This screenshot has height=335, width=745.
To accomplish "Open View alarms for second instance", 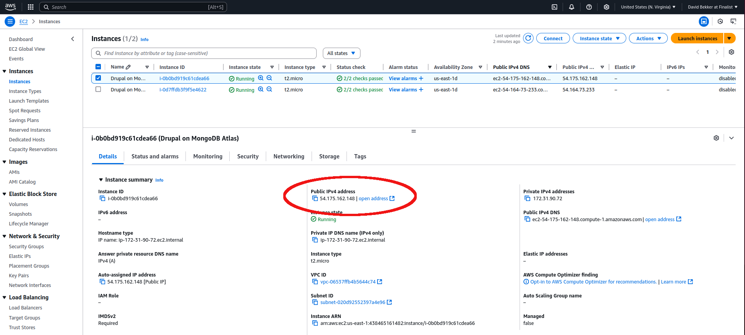I will pyautogui.click(x=403, y=89).
